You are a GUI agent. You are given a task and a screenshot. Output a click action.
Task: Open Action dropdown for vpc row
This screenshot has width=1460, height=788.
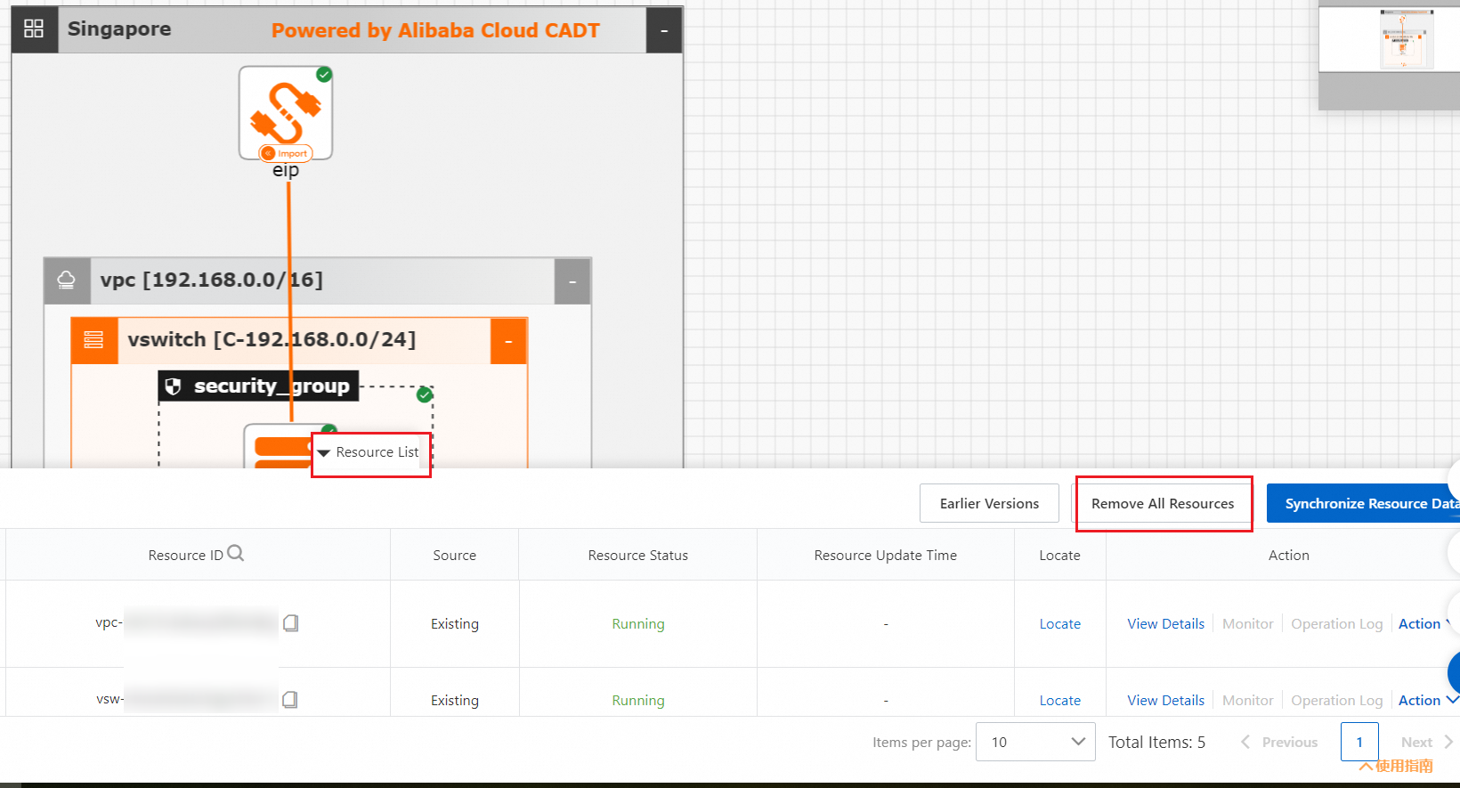(x=1426, y=623)
